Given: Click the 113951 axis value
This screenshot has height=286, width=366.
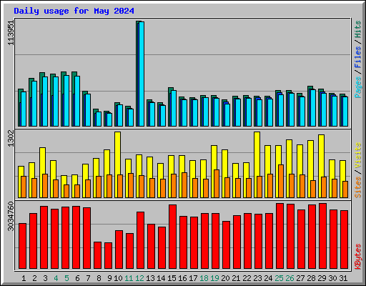Looking at the screenshot, I should click(x=11, y=33).
